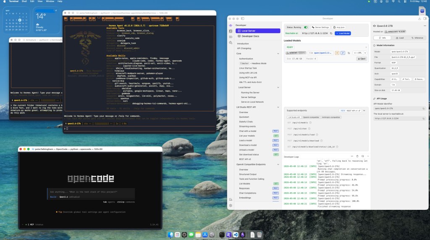Screen dimensions: 430x240
Task: Open Messages from the Dock
Action: coord(191,235)
